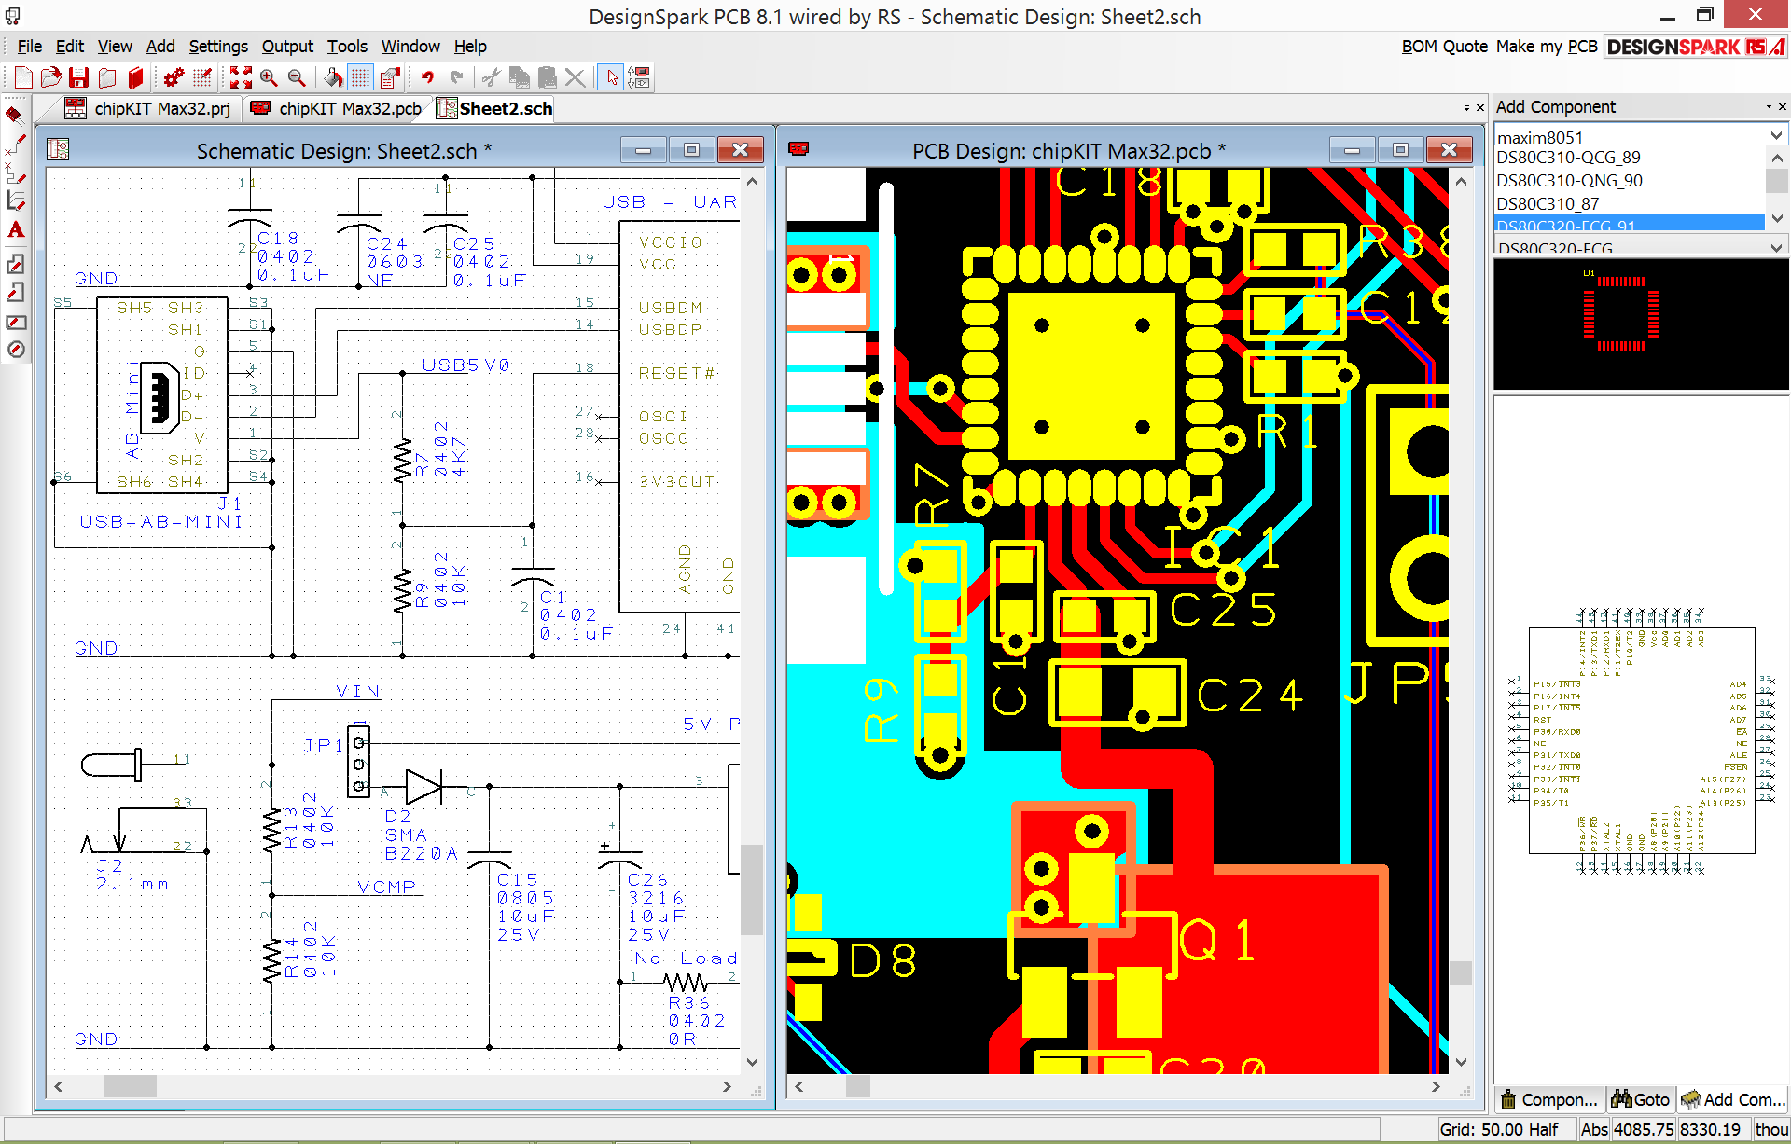Image resolution: width=1791 pixels, height=1144 pixels.
Task: Activate the Cut tool in the toolbar
Action: [489, 77]
